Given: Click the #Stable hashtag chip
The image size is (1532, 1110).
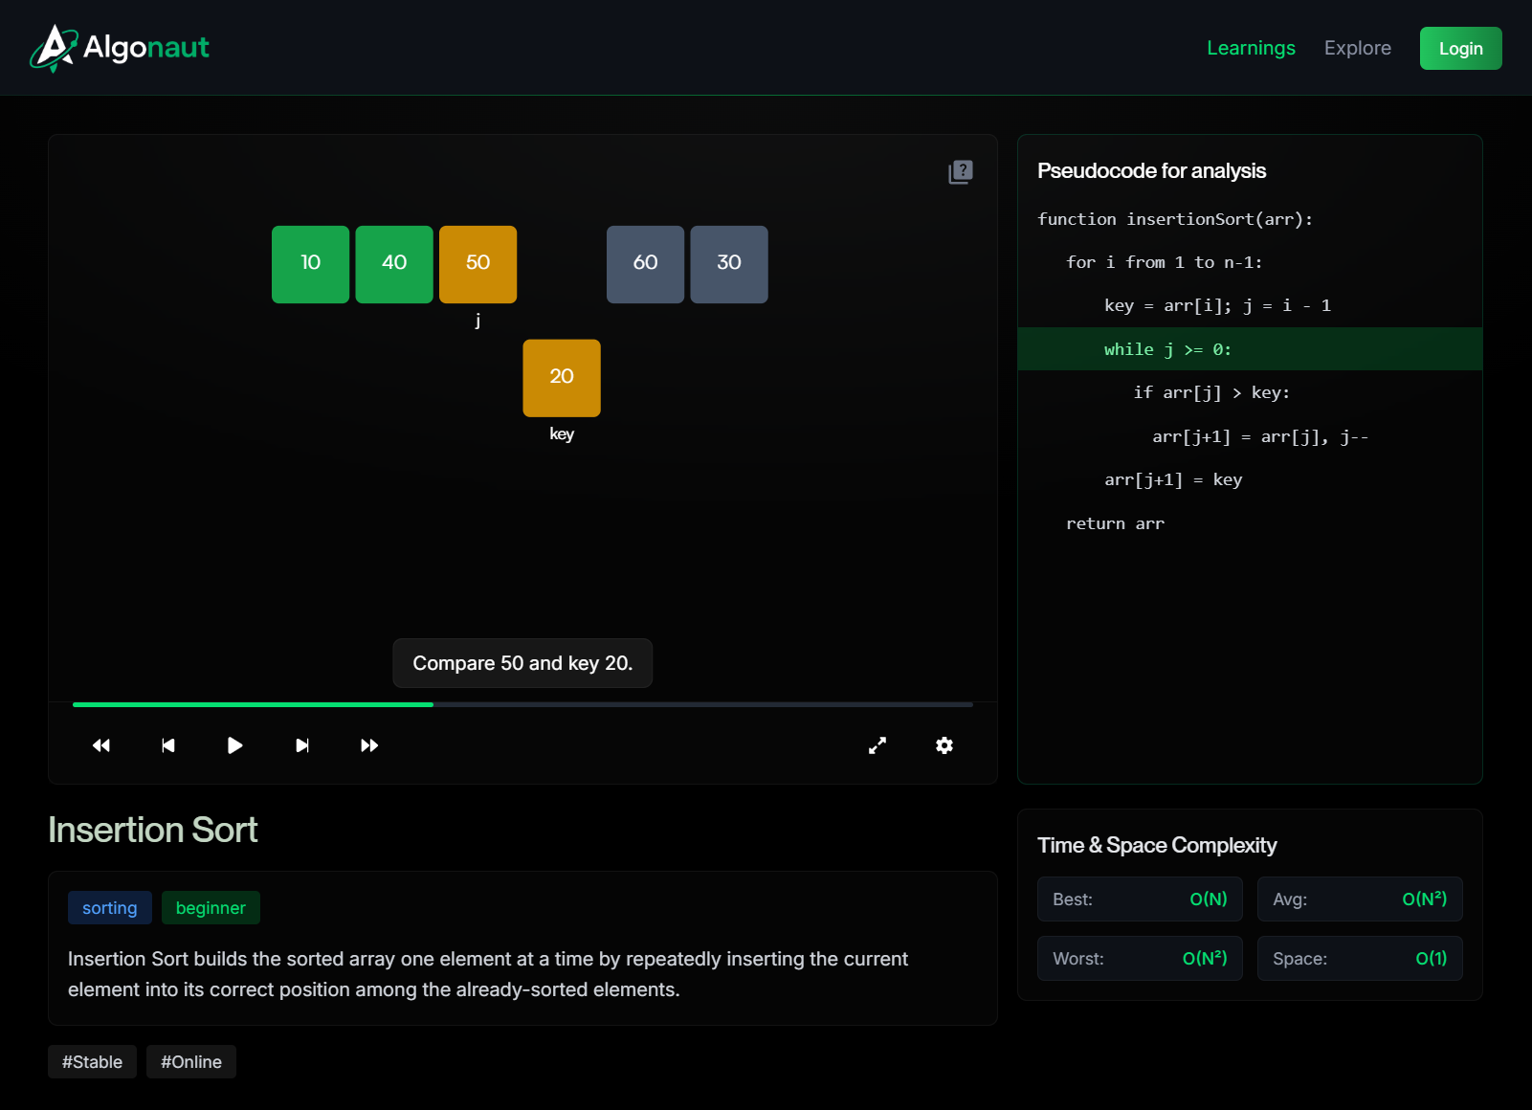Looking at the screenshot, I should (92, 1062).
